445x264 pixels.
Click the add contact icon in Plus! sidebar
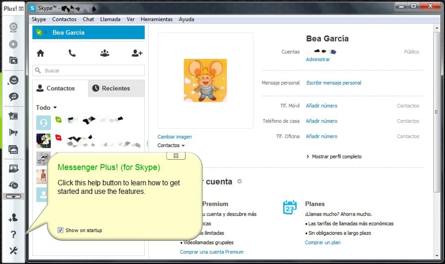(13, 217)
